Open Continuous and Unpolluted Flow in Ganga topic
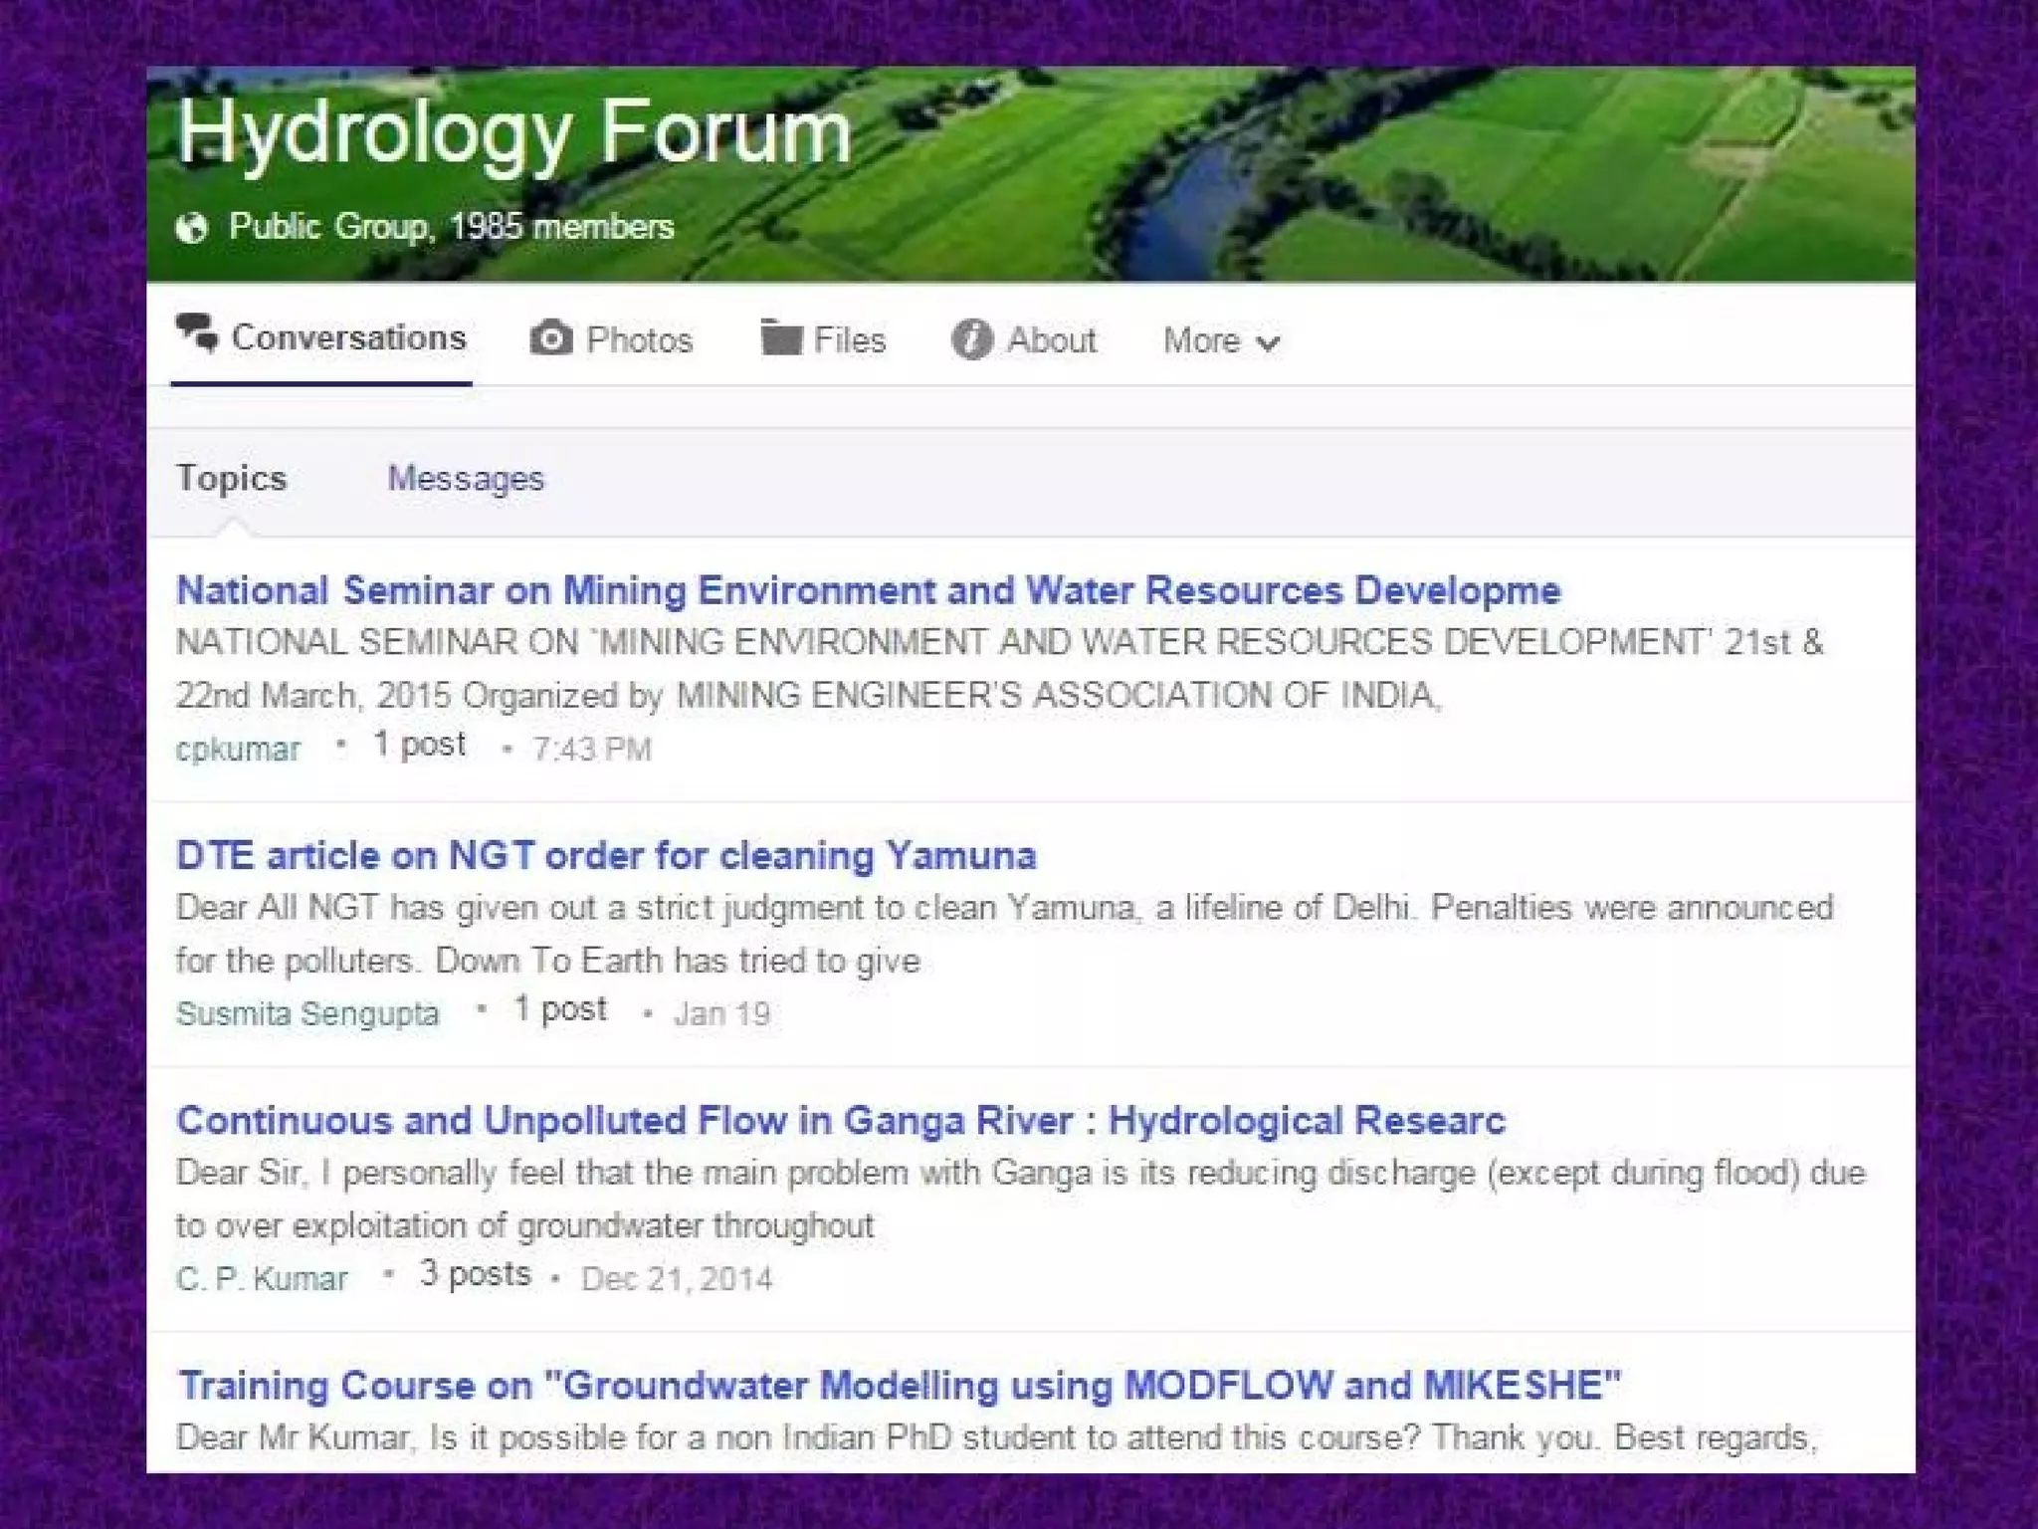The height and width of the screenshot is (1529, 2038). (841, 1121)
